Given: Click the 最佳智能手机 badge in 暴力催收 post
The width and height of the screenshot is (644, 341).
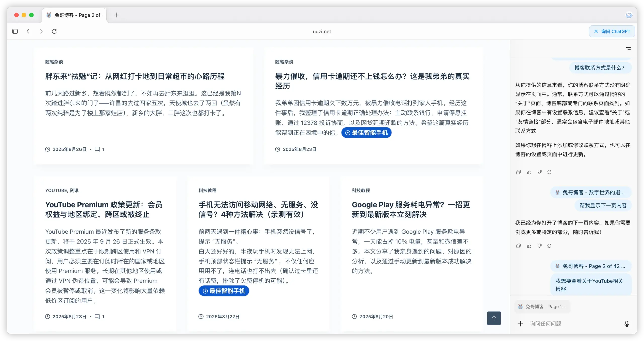Looking at the screenshot, I should (x=366, y=133).
